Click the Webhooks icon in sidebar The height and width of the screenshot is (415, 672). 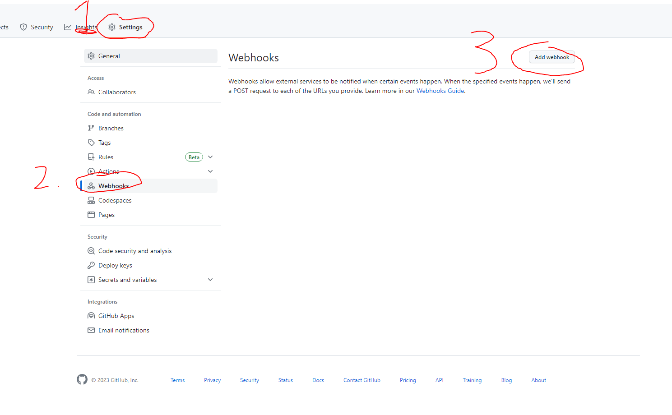tap(91, 186)
